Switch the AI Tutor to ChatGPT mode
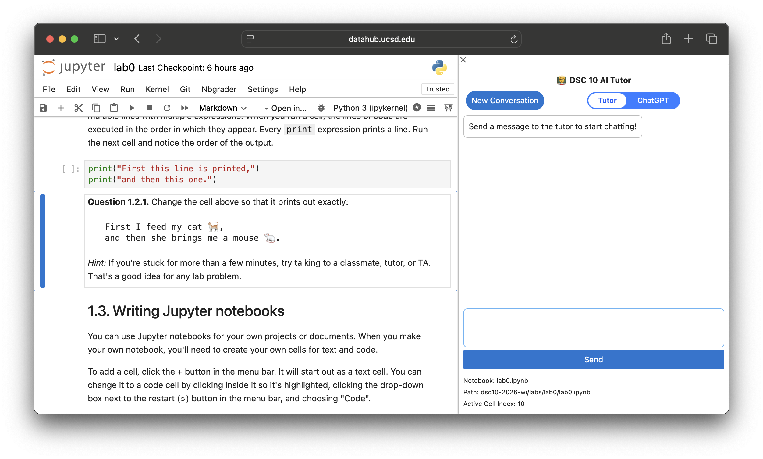 (653, 101)
